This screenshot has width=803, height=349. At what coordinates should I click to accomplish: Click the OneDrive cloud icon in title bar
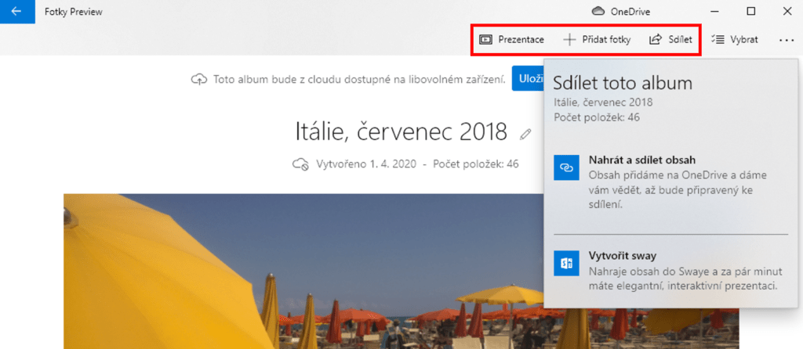click(x=598, y=12)
